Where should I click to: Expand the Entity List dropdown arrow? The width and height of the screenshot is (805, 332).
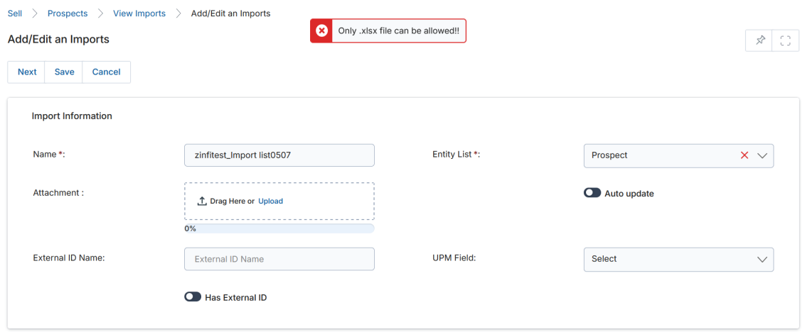762,156
